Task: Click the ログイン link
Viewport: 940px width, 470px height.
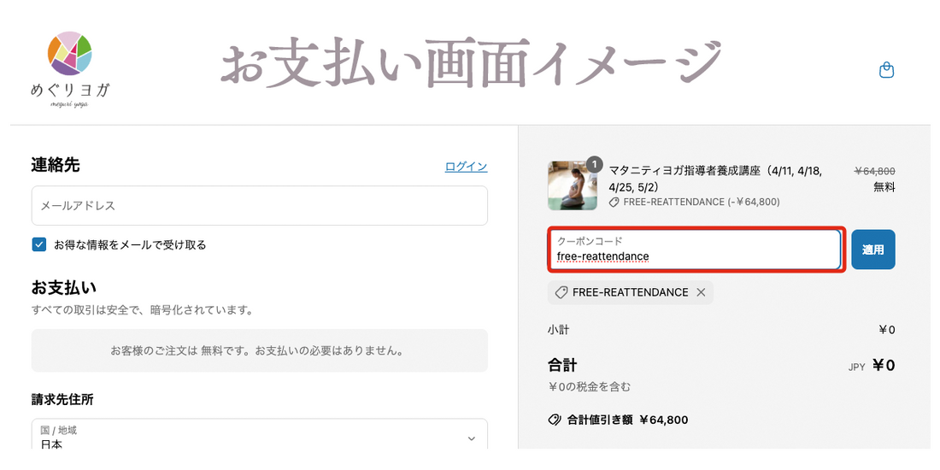Action: tap(466, 167)
